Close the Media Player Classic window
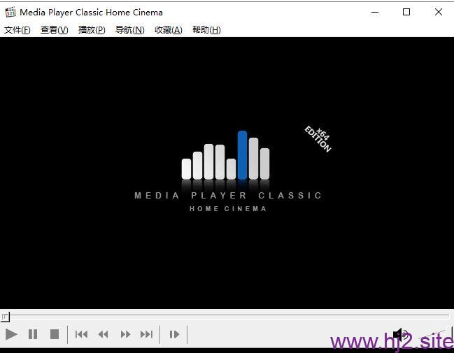The width and height of the screenshot is (454, 353). (439, 12)
